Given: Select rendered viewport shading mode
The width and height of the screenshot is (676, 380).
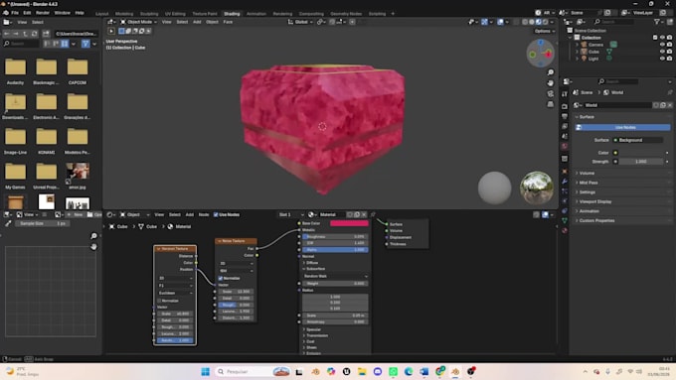Looking at the screenshot, I should [x=546, y=22].
